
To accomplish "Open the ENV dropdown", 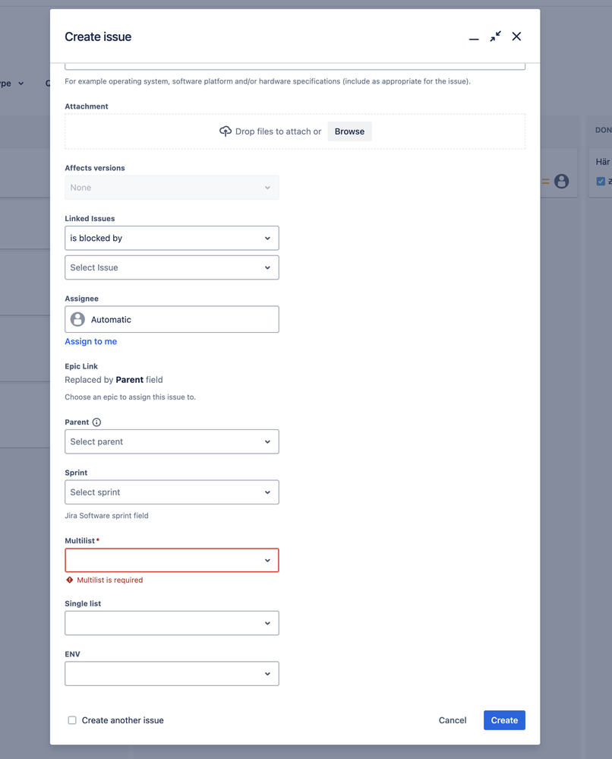I will coord(172,674).
